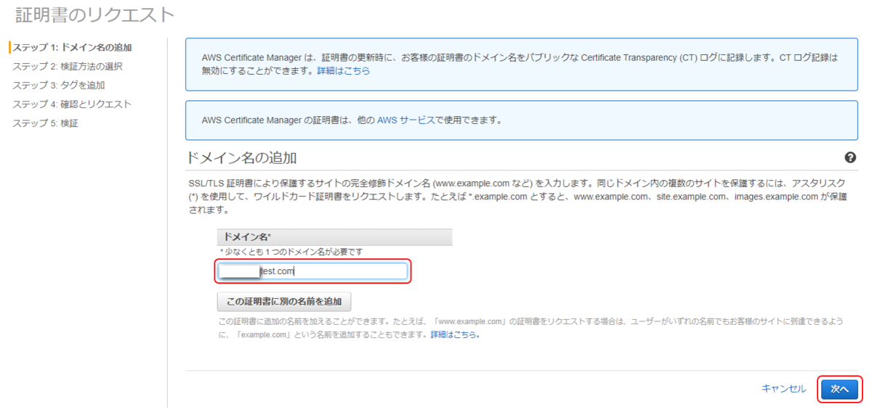Click the domain name input field
This screenshot has height=412, width=872.
pos(313,271)
